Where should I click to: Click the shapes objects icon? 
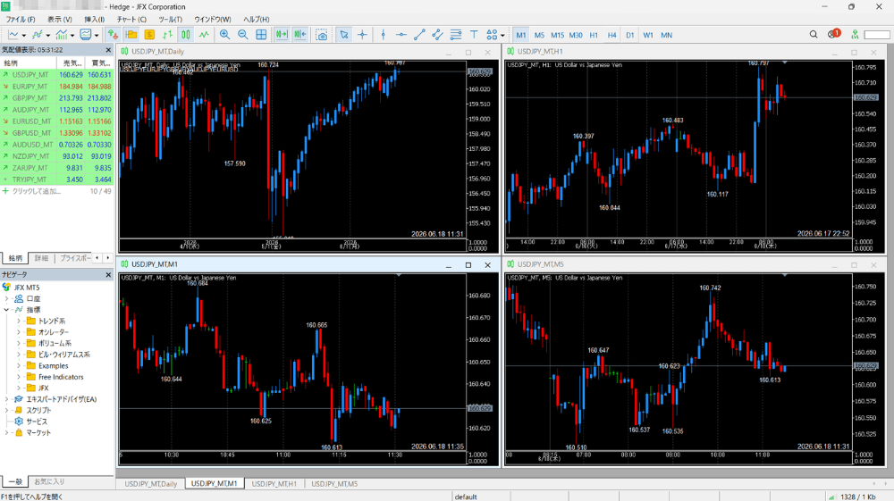[492, 35]
